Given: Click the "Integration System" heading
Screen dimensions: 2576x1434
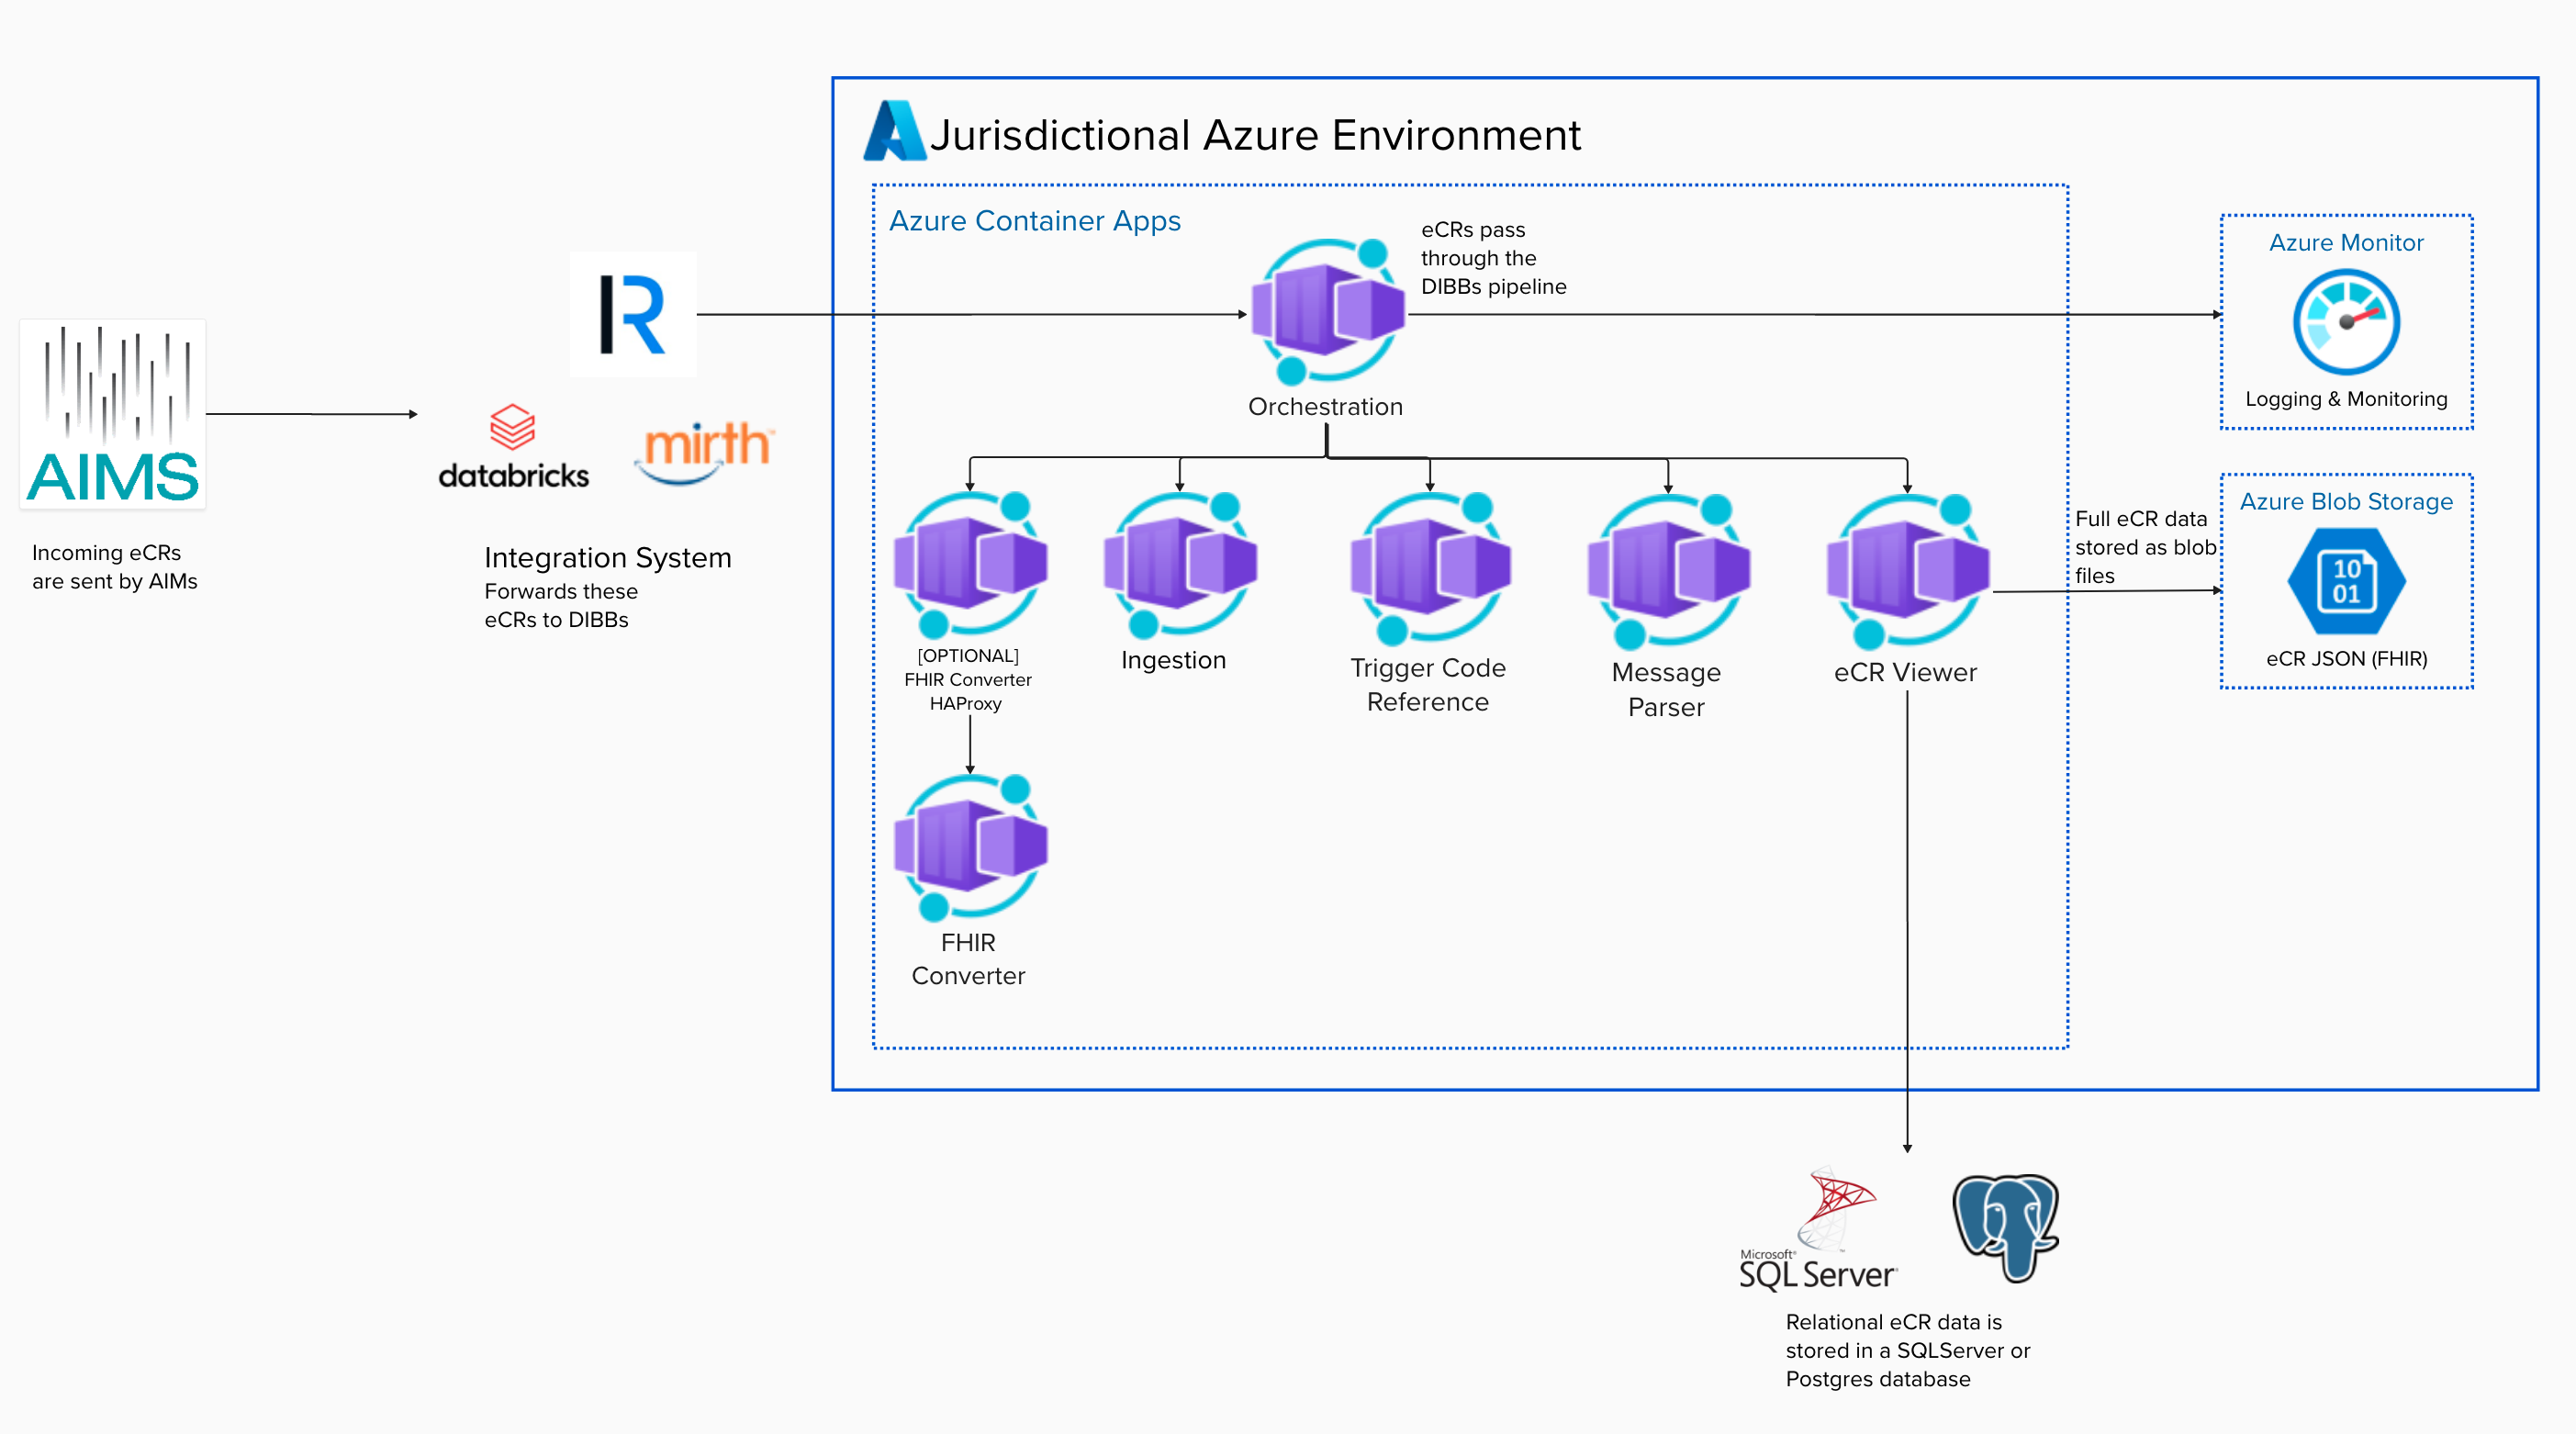Looking at the screenshot, I should coord(608,557).
